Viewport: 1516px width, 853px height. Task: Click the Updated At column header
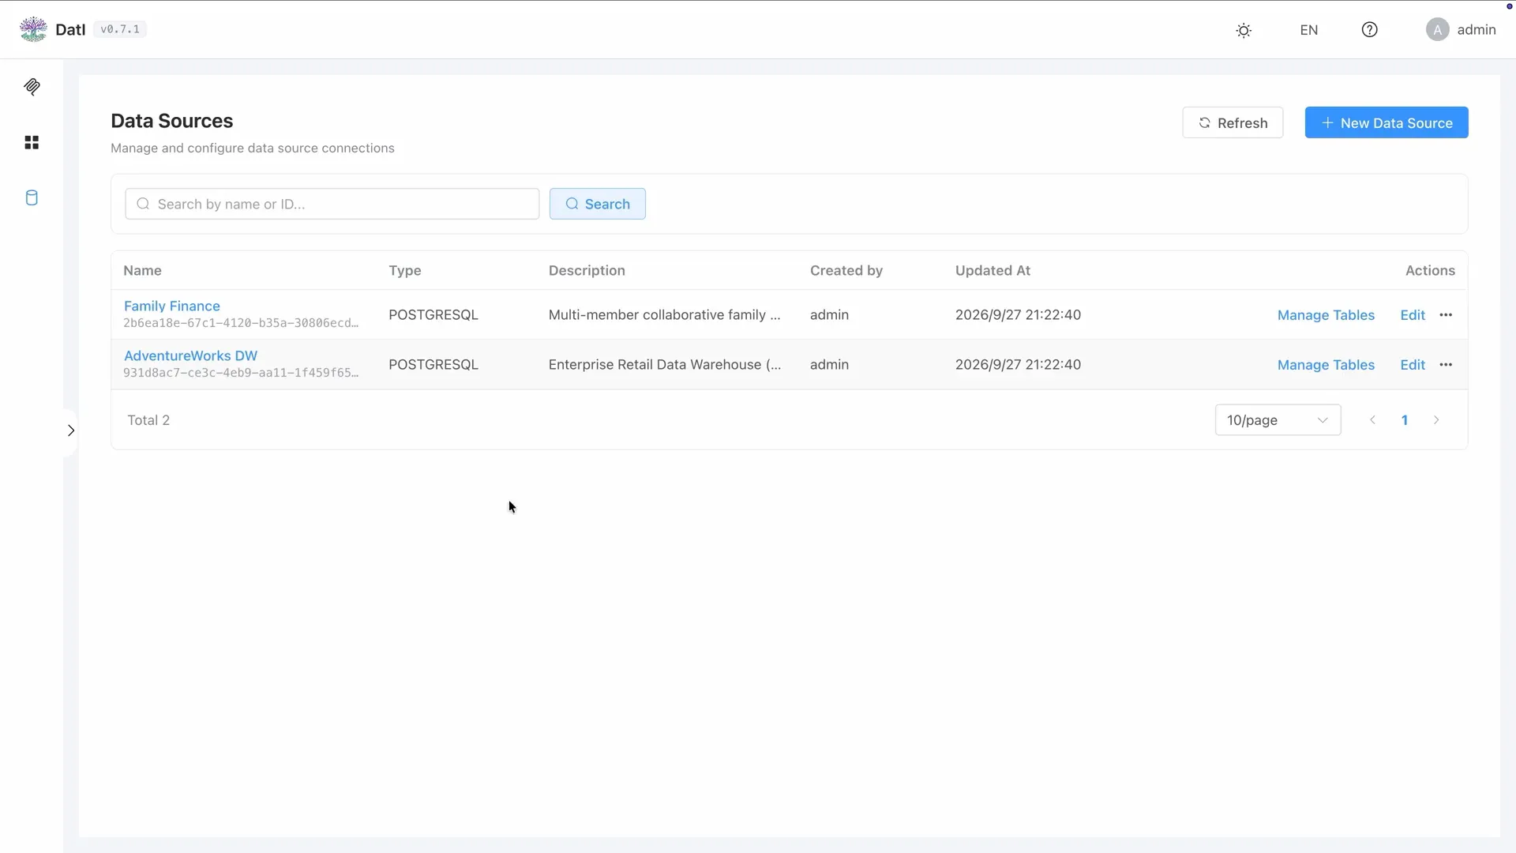pyautogui.click(x=993, y=270)
